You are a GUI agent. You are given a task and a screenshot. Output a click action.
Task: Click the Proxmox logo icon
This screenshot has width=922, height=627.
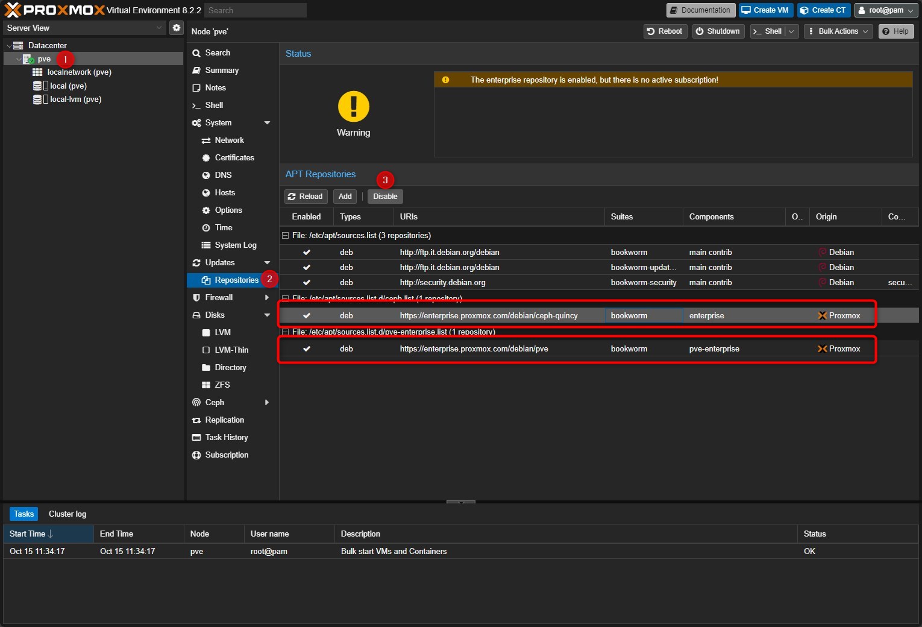(x=12, y=10)
